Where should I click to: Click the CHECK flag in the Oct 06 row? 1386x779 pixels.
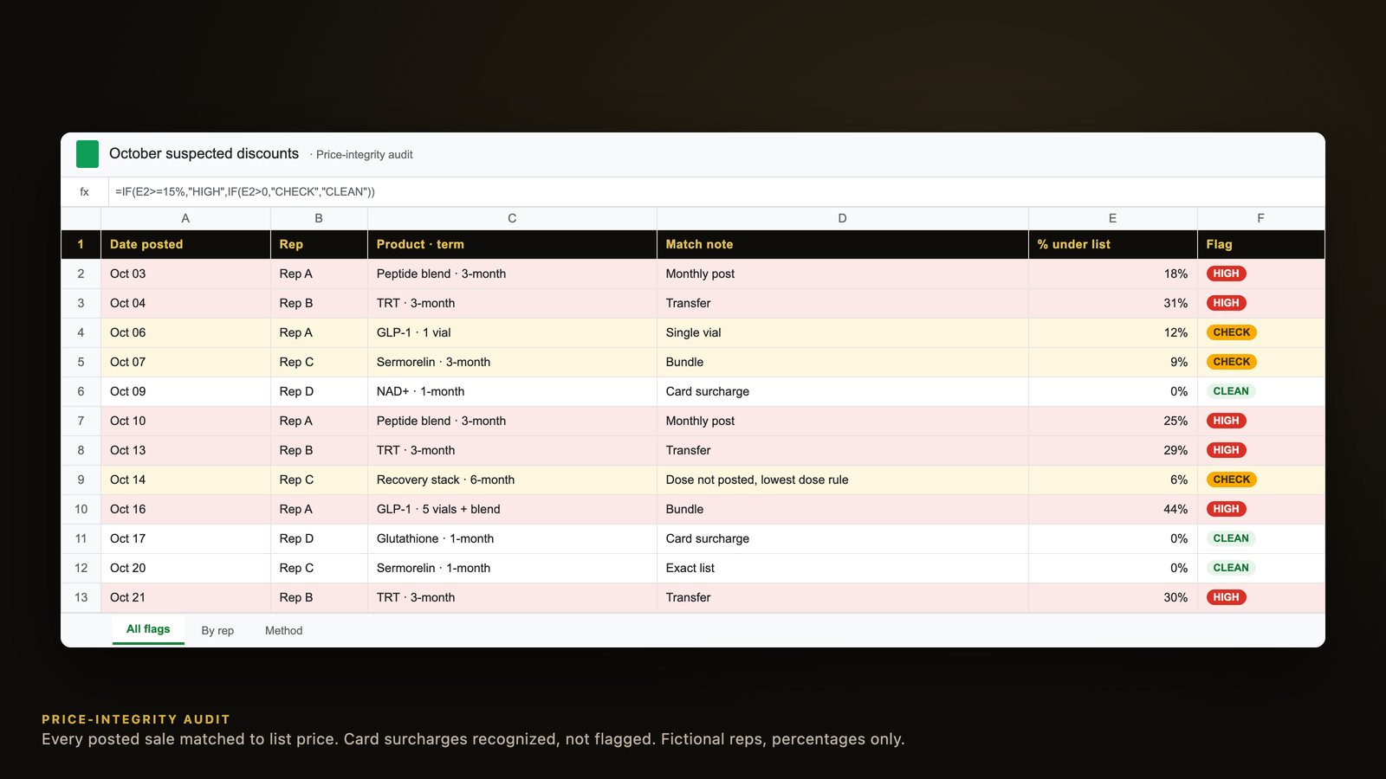coord(1231,332)
